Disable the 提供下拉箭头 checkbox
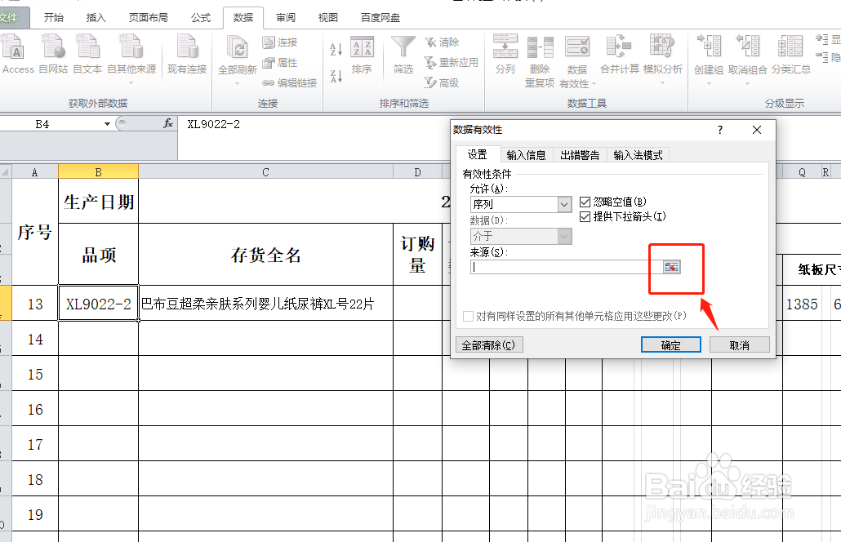The height and width of the screenshot is (542, 841). [x=585, y=216]
